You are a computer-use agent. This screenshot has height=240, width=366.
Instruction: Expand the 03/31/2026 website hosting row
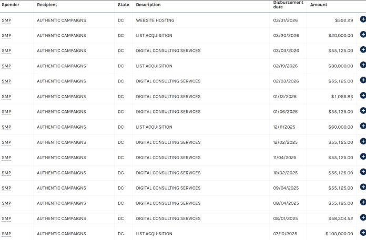pyautogui.click(x=363, y=19)
